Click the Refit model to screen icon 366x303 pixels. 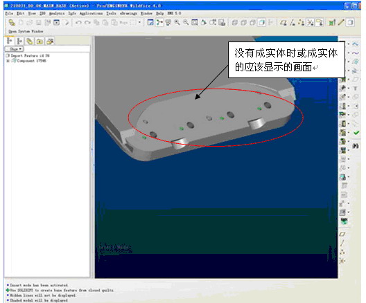pos(195,22)
